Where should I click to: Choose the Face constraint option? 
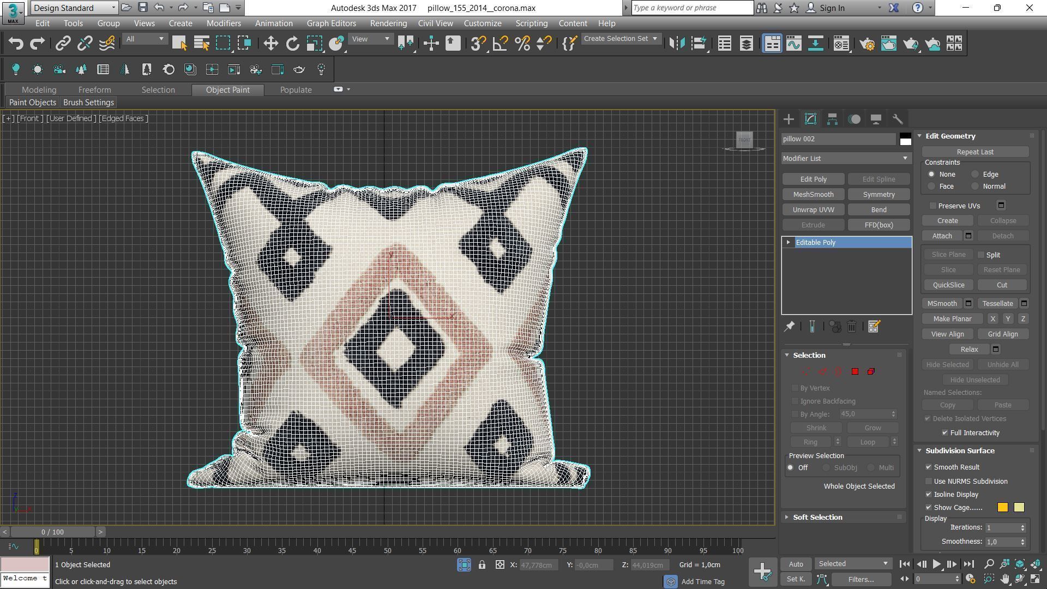coord(931,187)
